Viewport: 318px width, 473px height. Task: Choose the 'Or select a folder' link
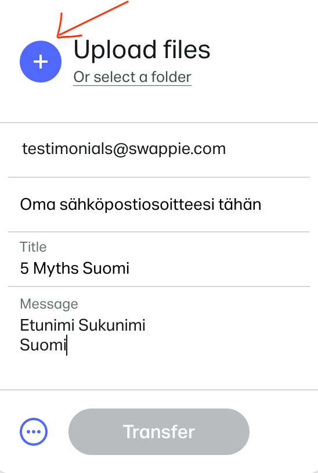[132, 77]
